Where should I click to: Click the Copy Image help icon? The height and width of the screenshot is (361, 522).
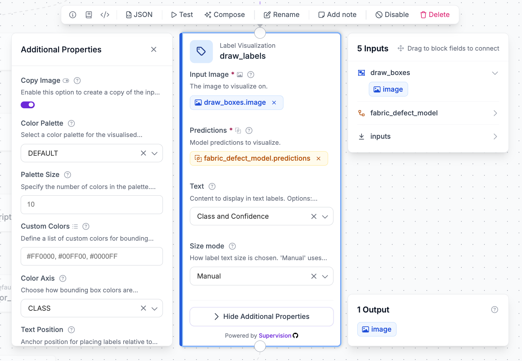point(77,81)
